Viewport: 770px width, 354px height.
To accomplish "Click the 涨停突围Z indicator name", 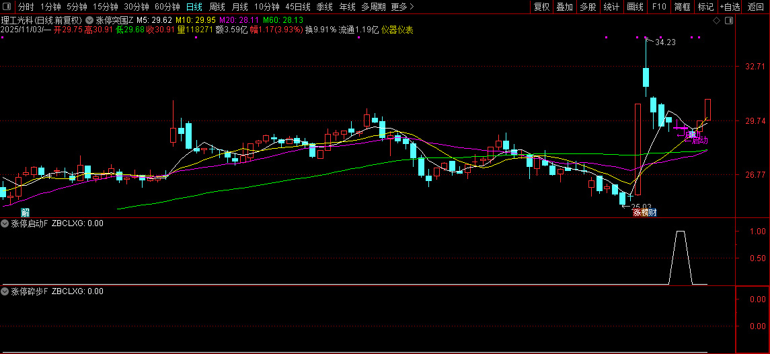I will point(115,20).
